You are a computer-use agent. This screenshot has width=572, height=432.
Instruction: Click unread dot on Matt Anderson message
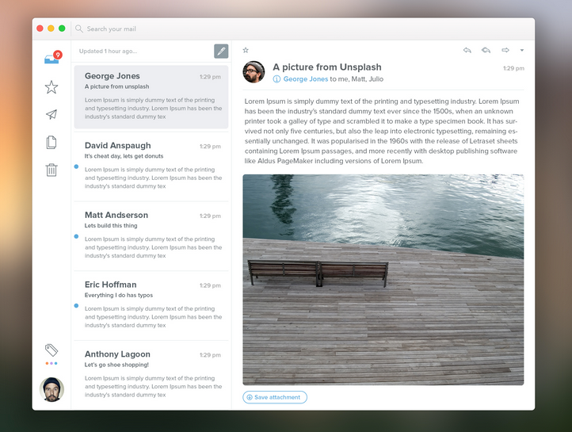pyautogui.click(x=76, y=236)
